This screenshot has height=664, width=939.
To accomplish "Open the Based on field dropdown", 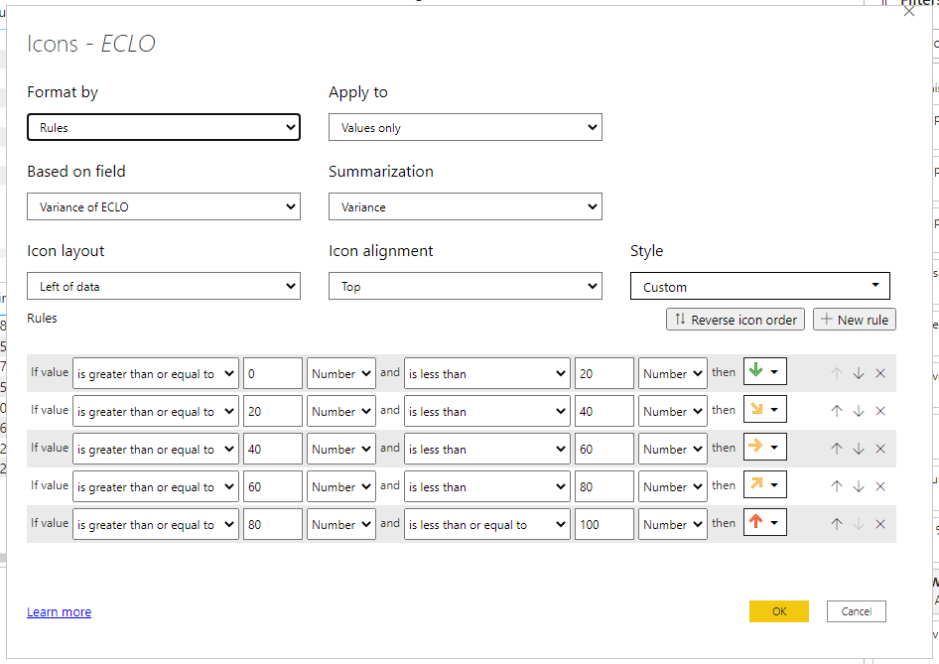I will point(164,206).
